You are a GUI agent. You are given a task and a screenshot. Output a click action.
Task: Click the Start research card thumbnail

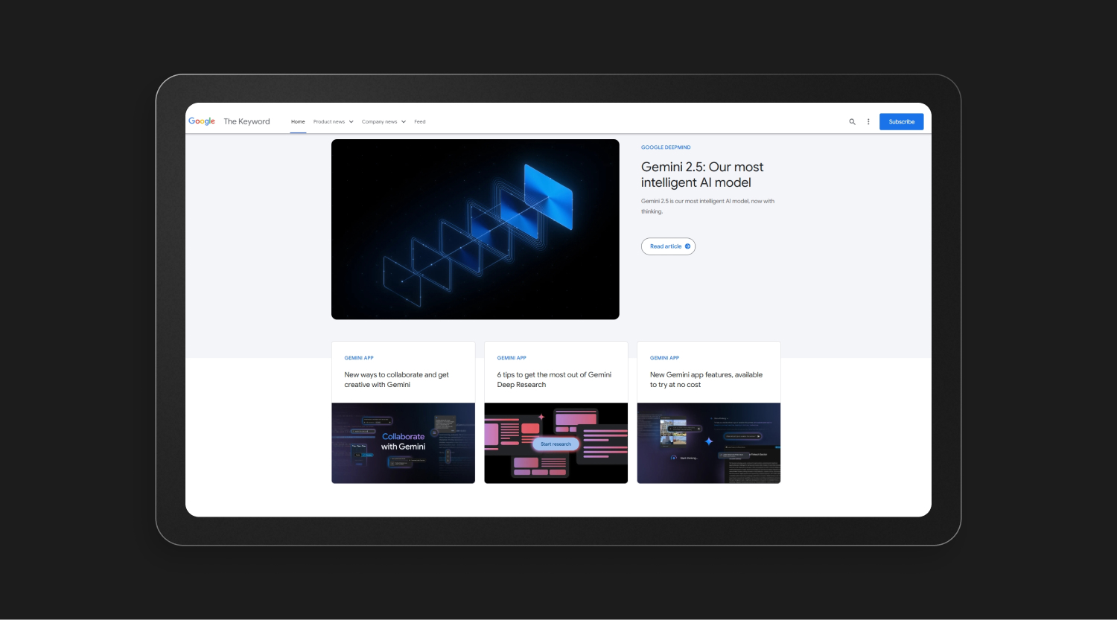(x=556, y=443)
